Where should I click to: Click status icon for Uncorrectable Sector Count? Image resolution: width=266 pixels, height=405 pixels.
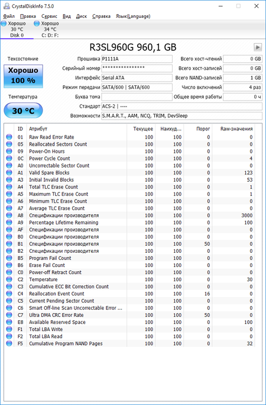click(9, 166)
